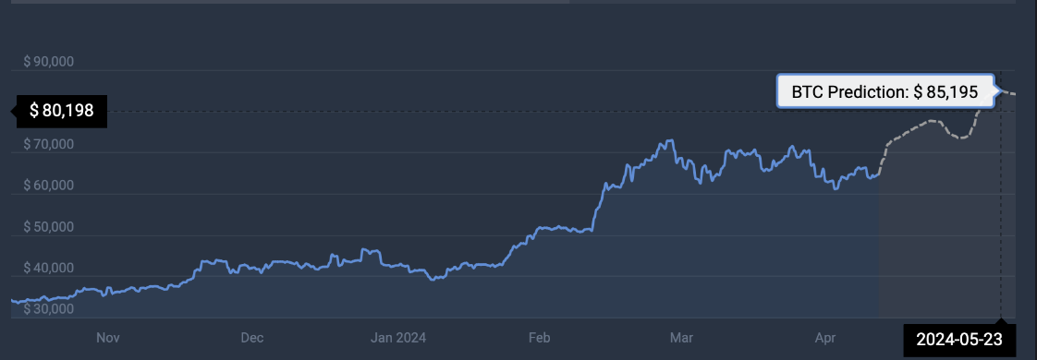1037x360 pixels.
Task: Click the 2024-05-23 date marker
Action: tap(959, 341)
